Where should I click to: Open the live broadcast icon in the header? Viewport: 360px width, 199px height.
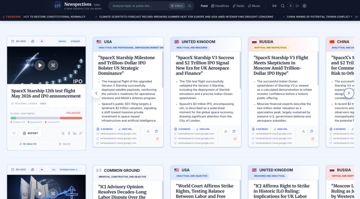point(274,6)
